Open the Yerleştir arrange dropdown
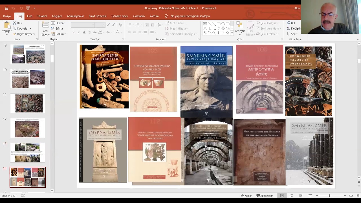This screenshot has width=361, height=203. coord(240,28)
